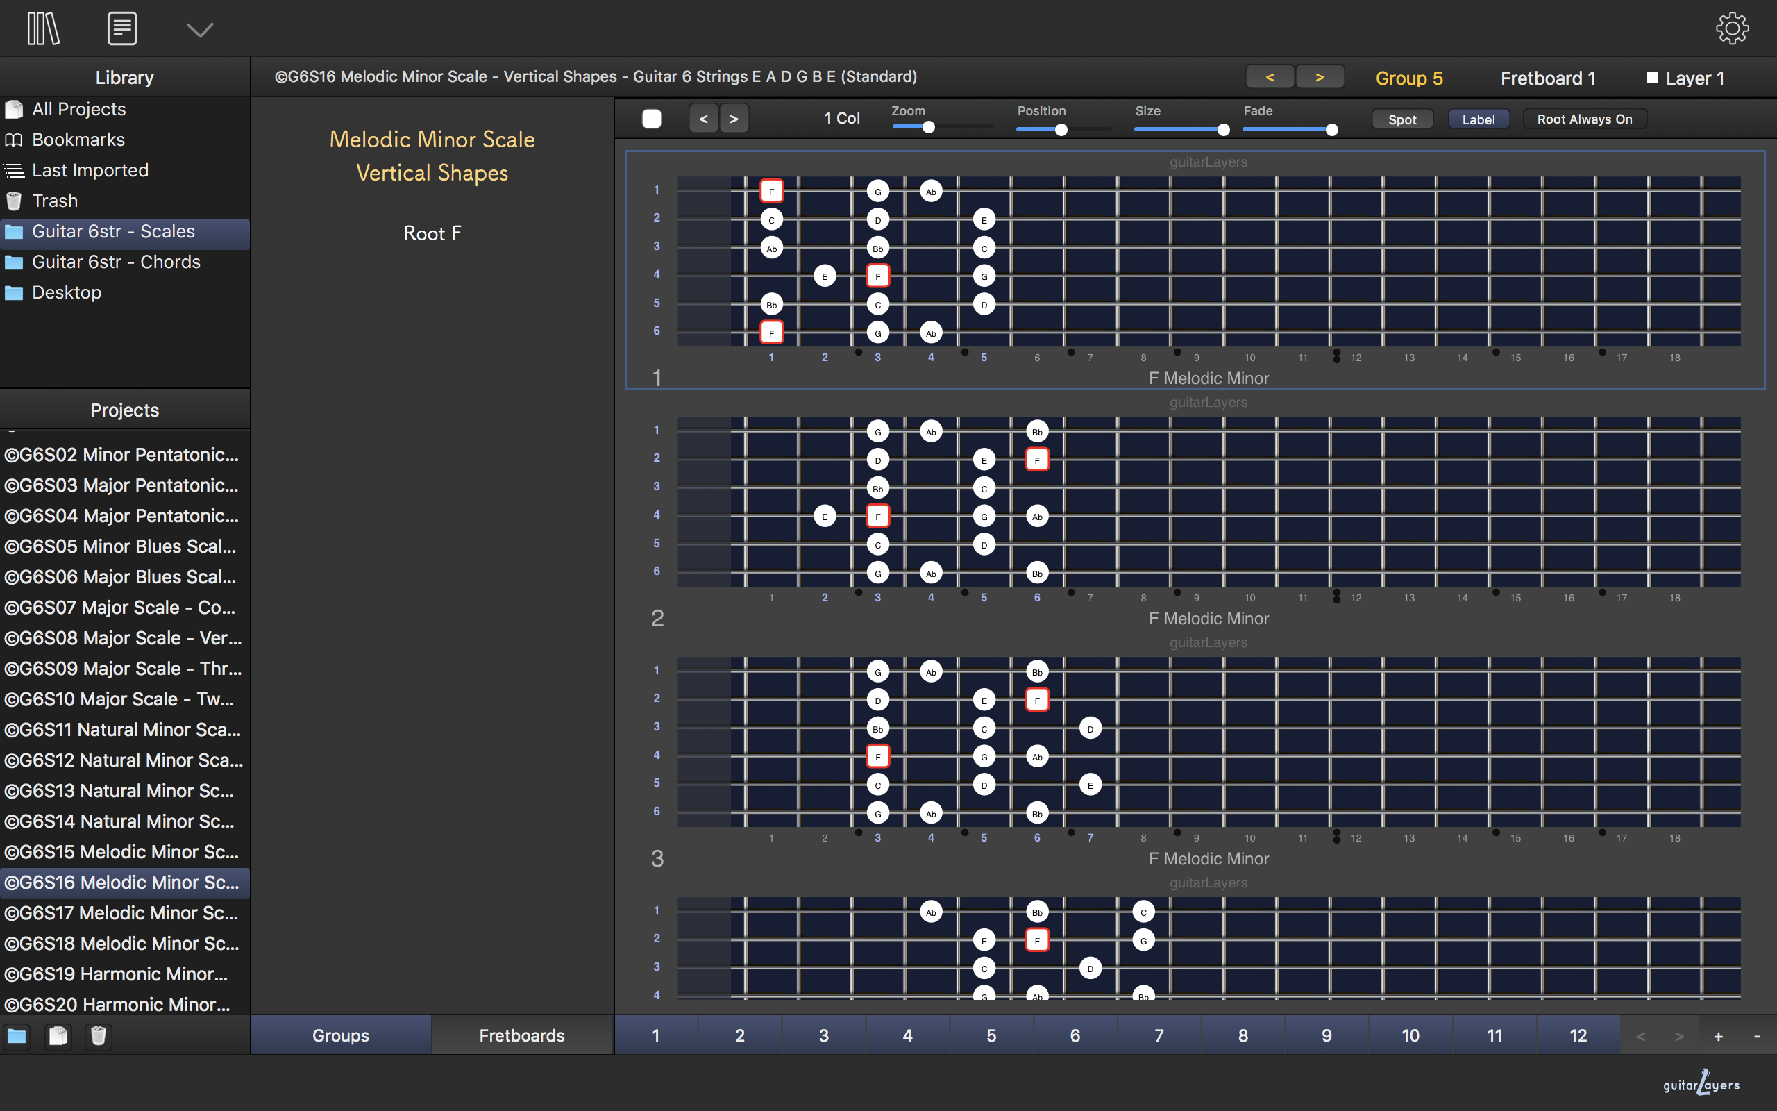Open the G6S17 Melodic Minor project
1777x1111 pixels.
coord(121,912)
